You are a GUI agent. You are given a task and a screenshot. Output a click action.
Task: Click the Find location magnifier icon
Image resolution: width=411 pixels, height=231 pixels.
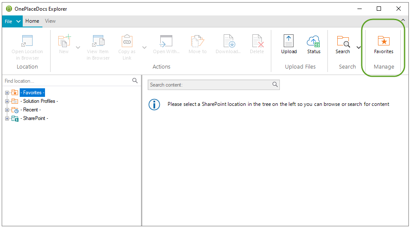click(135, 81)
